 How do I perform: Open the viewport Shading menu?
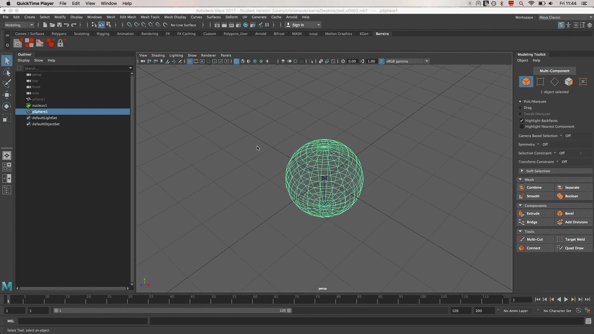point(158,55)
